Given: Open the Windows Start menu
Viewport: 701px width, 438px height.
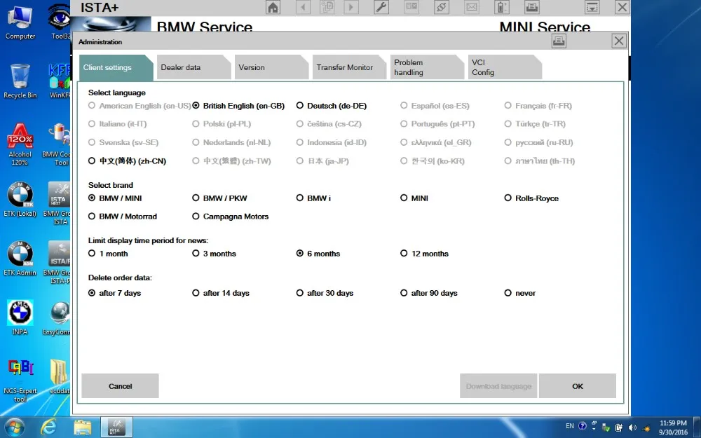Looking at the screenshot, I should [15, 427].
